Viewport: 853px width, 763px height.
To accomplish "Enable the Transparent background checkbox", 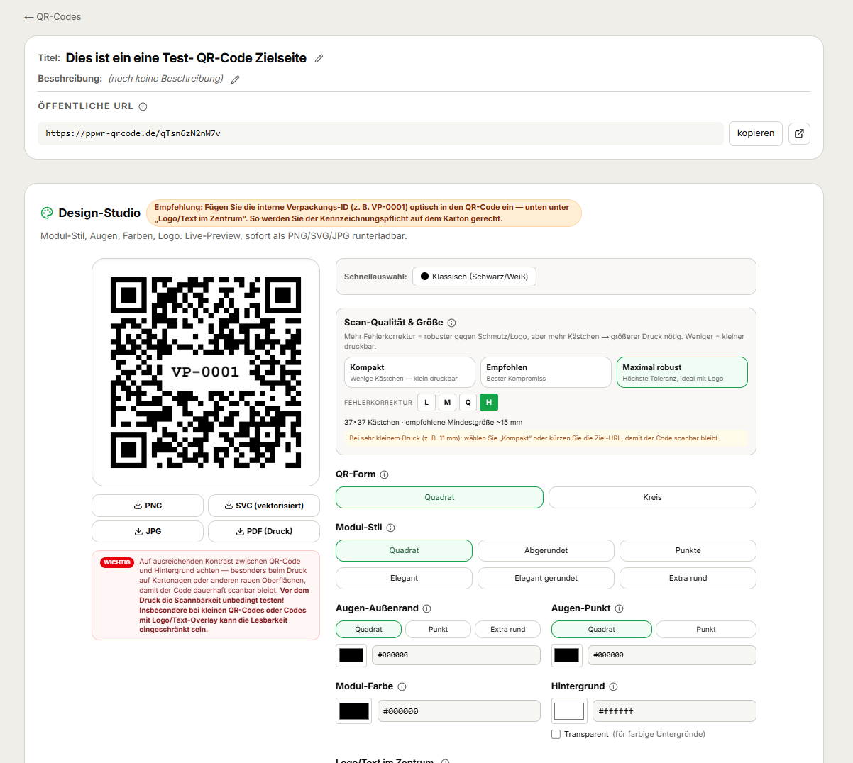I will 556,734.
